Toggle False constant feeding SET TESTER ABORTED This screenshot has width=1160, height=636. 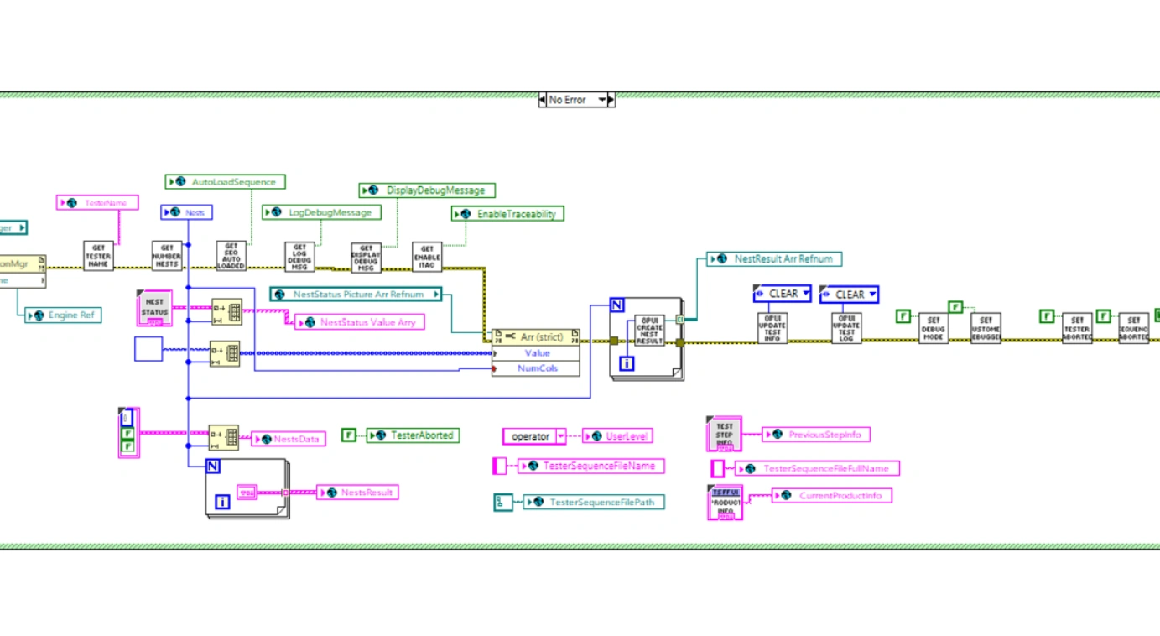pos(1047,316)
